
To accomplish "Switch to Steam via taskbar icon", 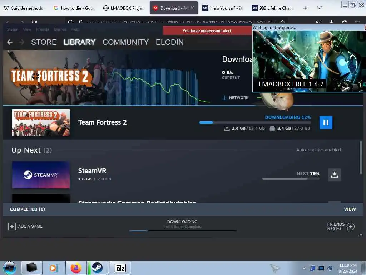I will (x=97, y=268).
